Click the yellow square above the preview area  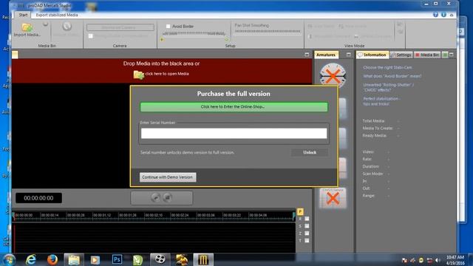tap(15, 55)
